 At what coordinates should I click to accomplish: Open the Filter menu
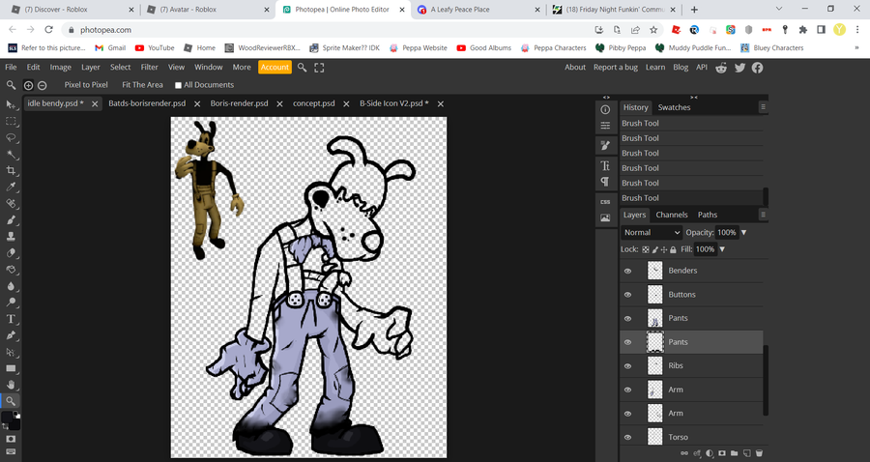[x=149, y=67]
